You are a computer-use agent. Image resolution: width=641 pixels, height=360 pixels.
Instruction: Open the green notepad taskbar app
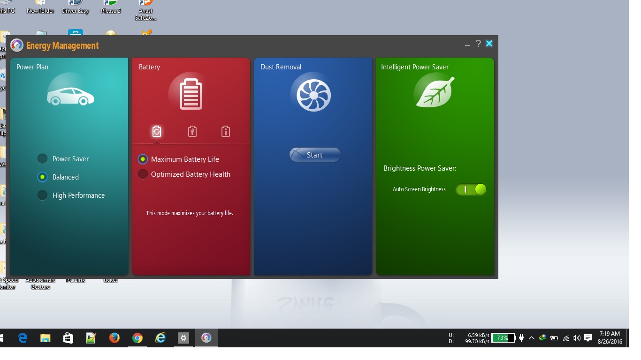(x=91, y=338)
